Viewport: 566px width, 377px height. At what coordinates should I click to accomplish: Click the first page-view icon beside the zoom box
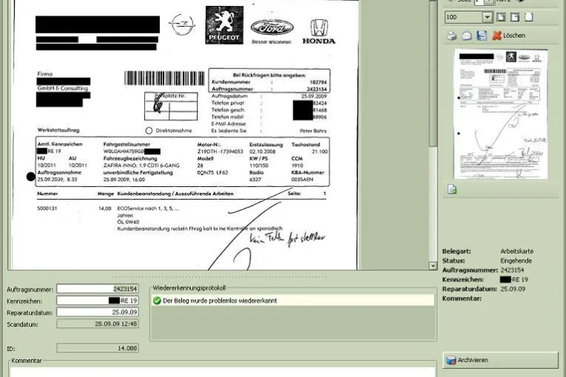(x=501, y=17)
